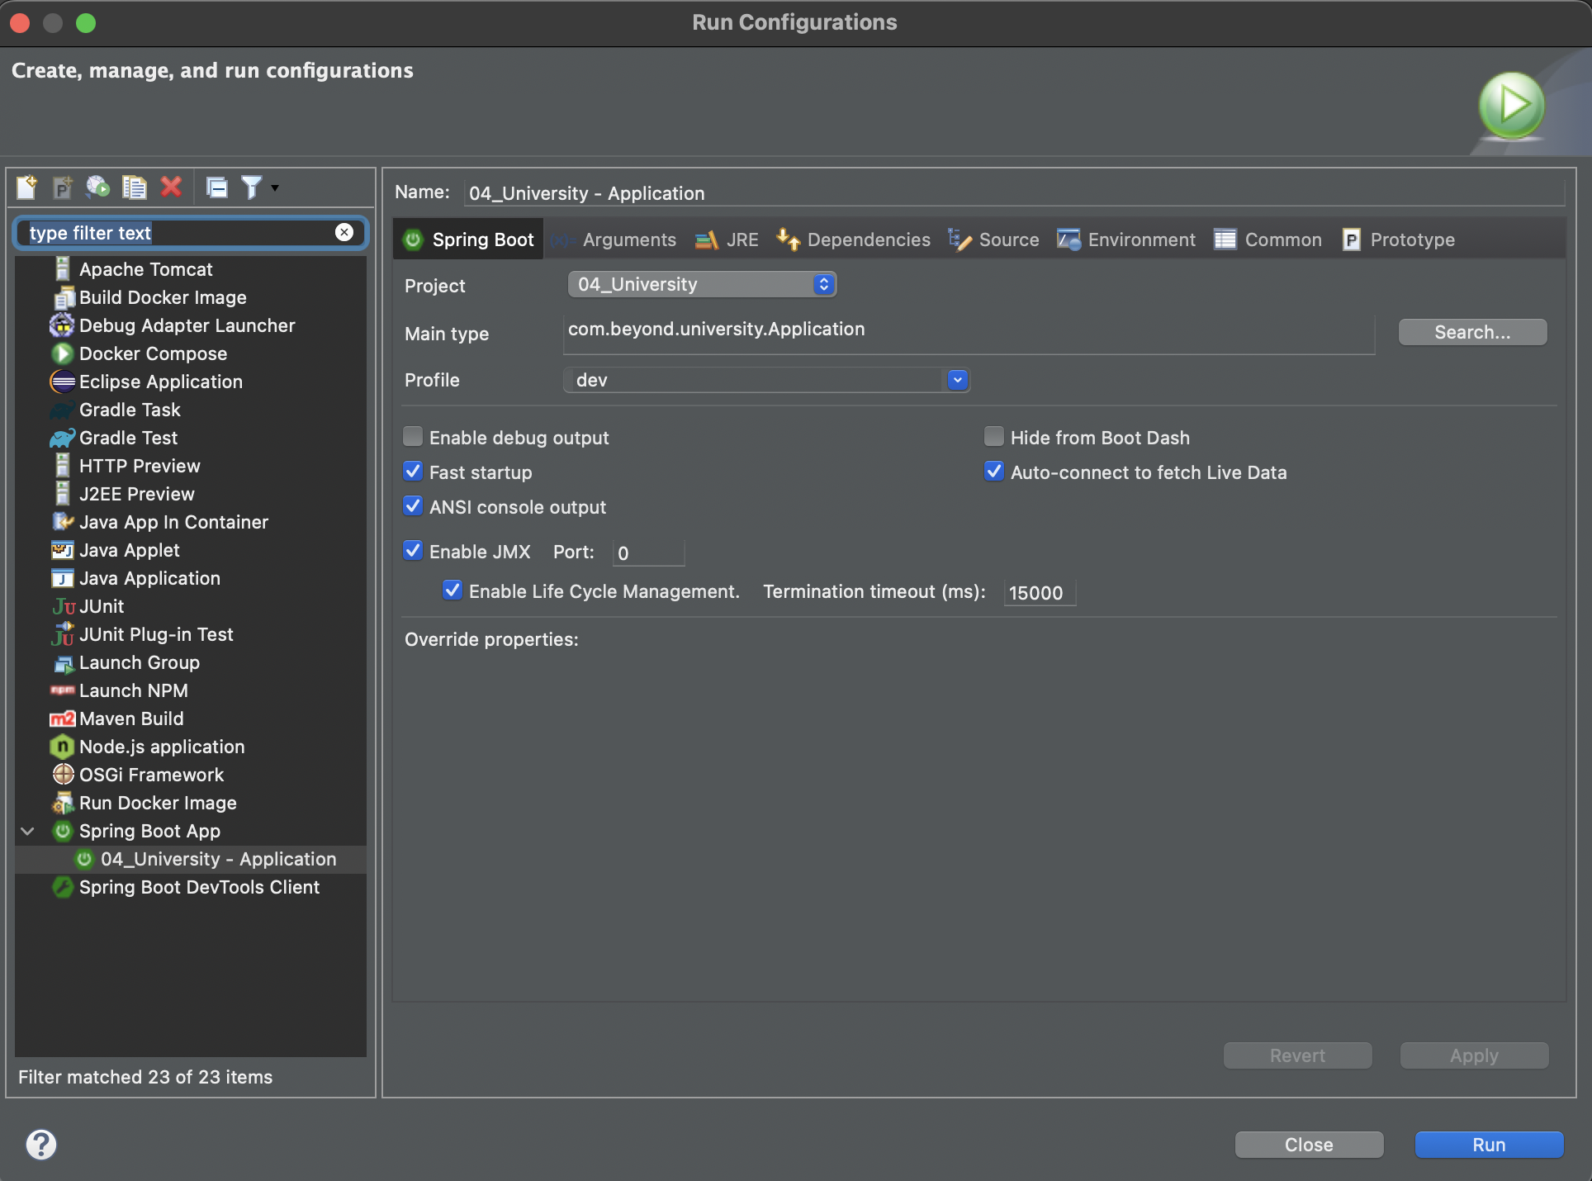Open the Profile dev combo box arrow
The height and width of the screenshot is (1181, 1592).
pos(957,380)
